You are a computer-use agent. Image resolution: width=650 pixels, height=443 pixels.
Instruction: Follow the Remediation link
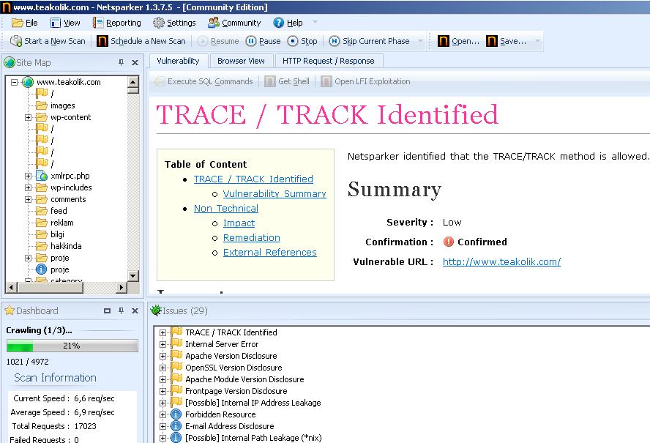click(x=252, y=238)
